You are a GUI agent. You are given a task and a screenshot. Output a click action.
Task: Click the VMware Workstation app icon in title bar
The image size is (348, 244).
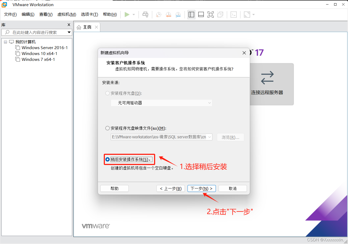[5, 5]
